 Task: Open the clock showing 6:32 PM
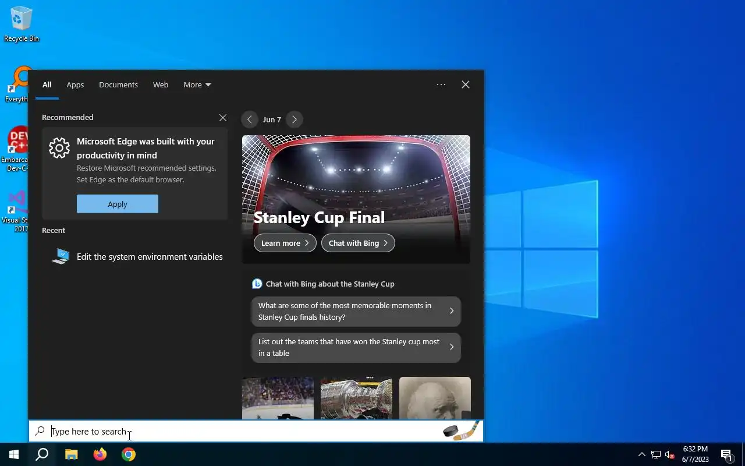click(696, 454)
